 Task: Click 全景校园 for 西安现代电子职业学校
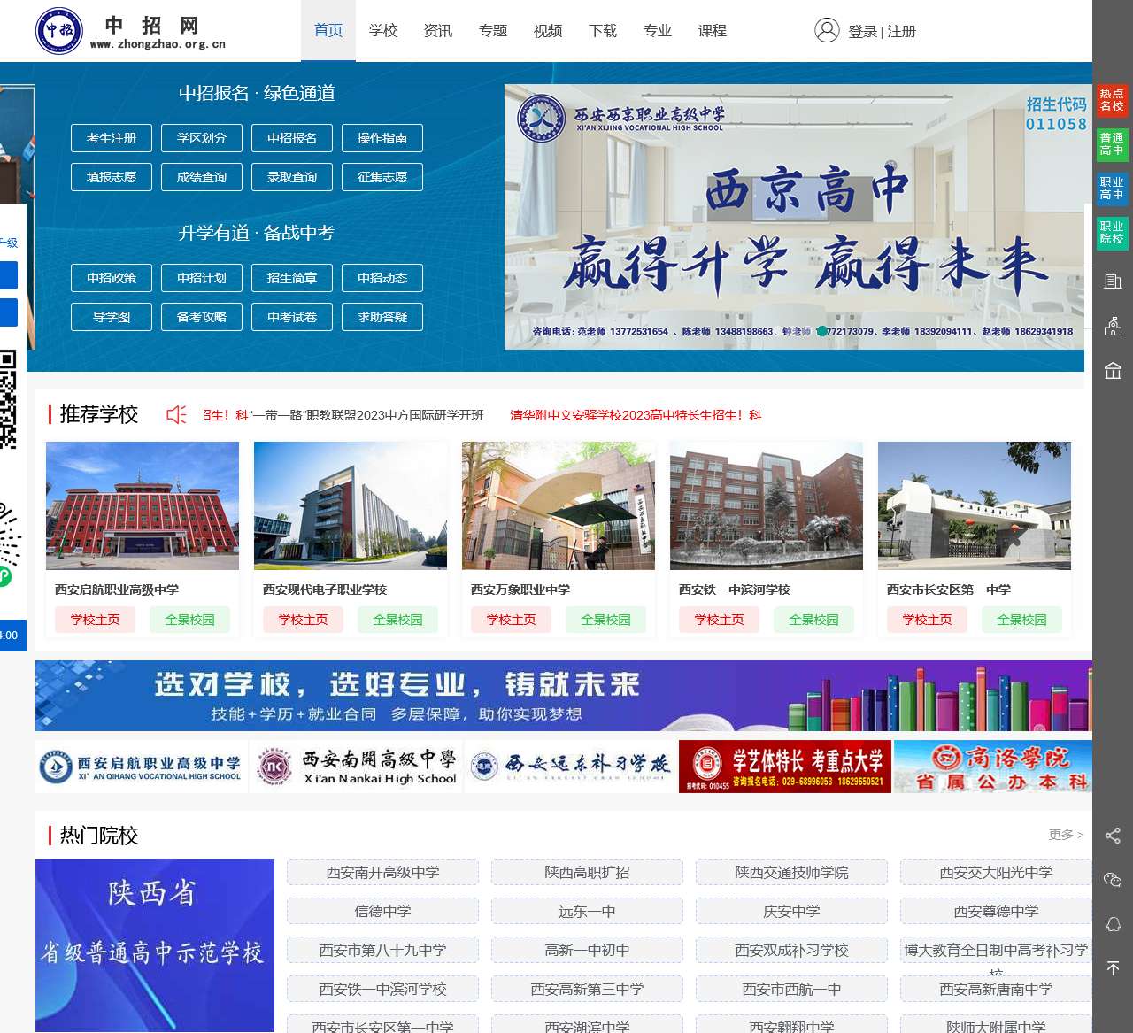(397, 620)
